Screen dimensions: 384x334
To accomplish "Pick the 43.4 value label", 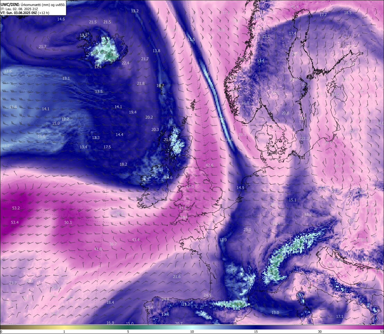I will click(x=136, y=240).
